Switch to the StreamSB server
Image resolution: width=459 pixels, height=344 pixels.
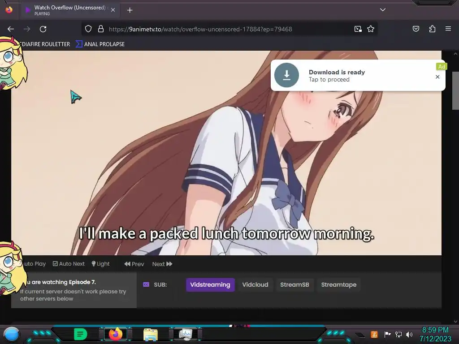(x=294, y=284)
